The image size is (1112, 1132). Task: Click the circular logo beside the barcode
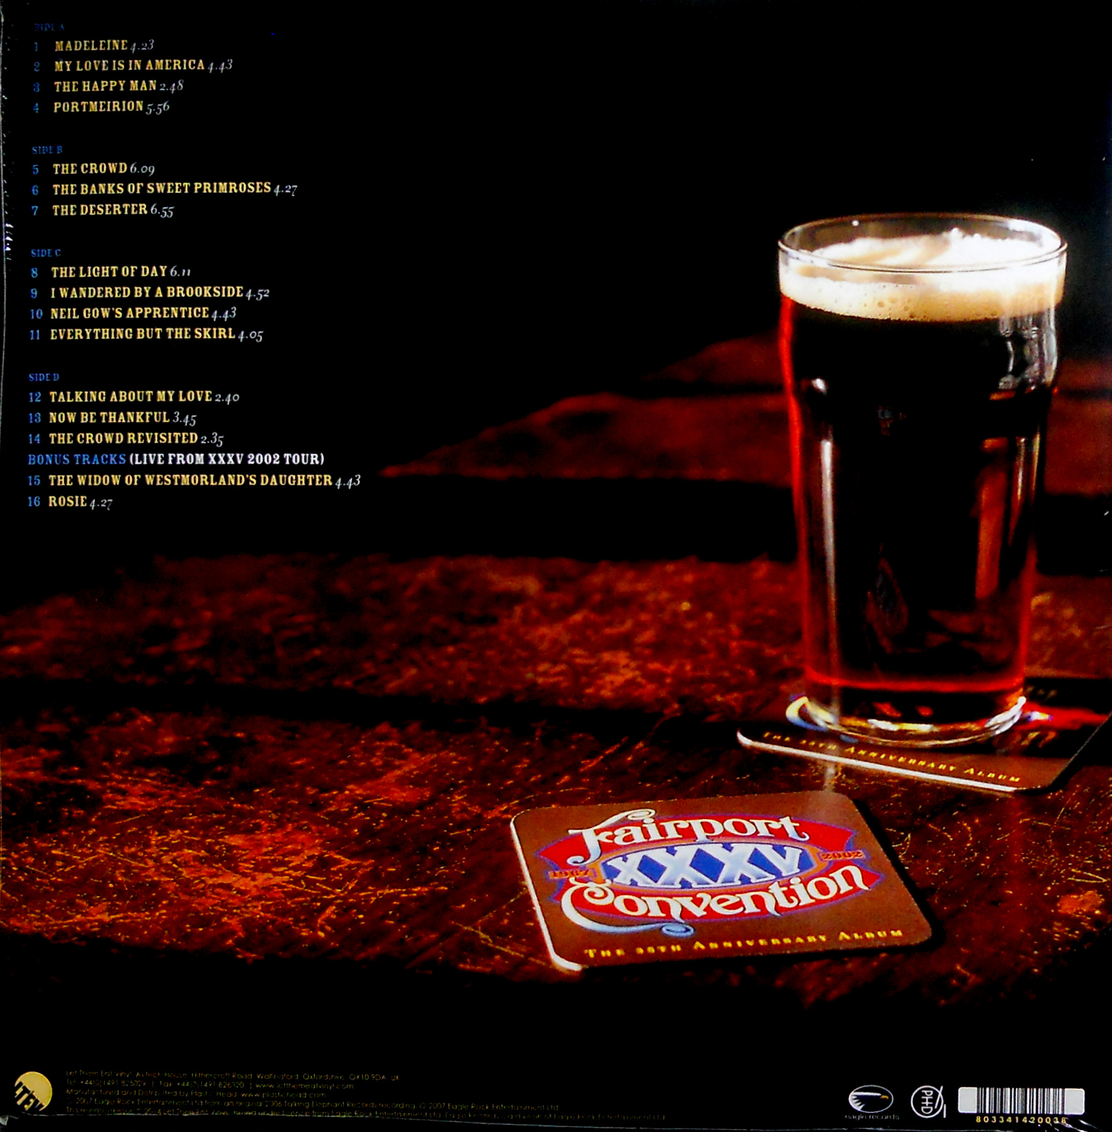click(928, 1101)
